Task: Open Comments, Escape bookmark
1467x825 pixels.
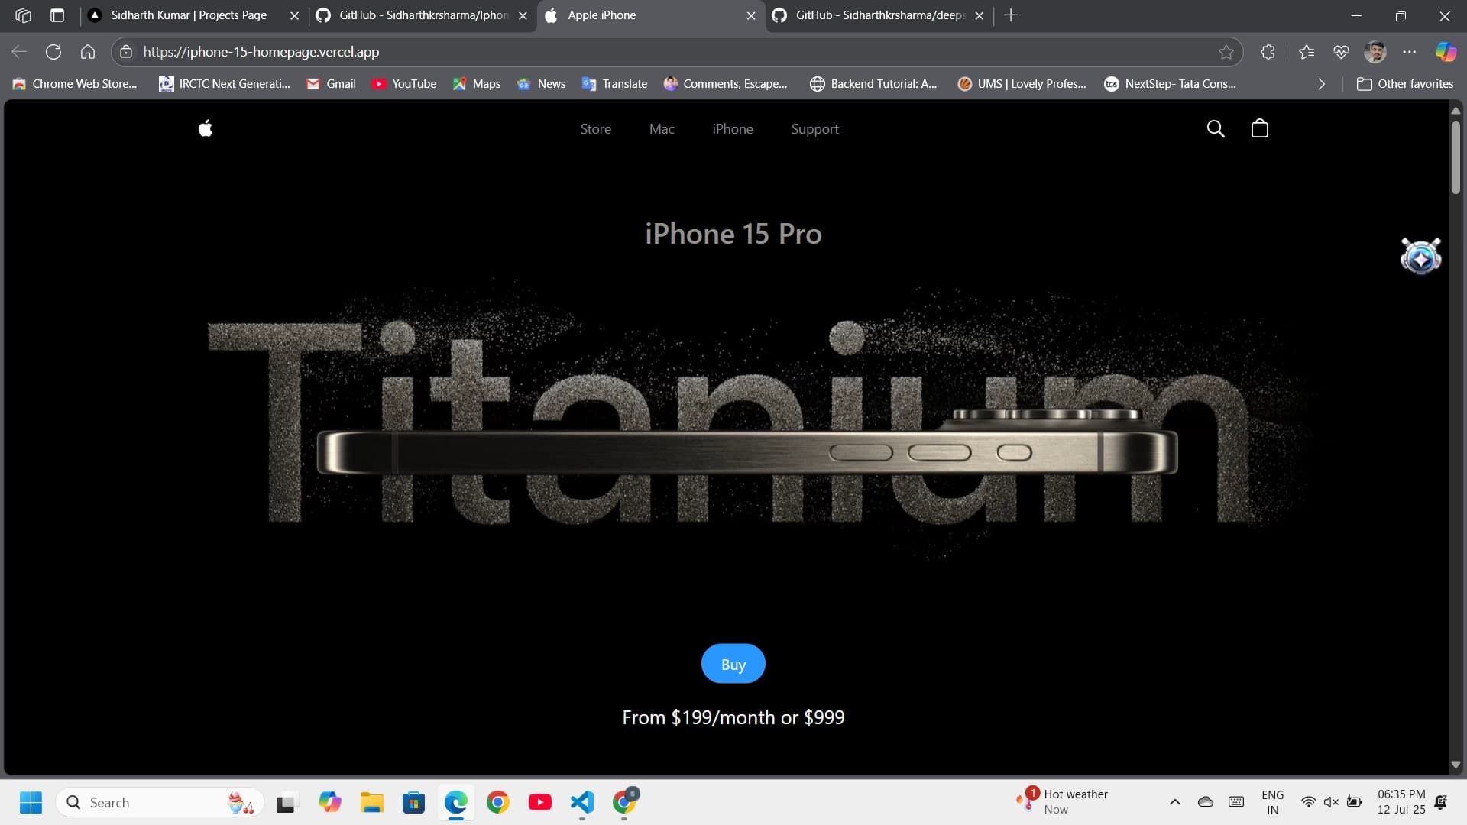Action: point(725,84)
